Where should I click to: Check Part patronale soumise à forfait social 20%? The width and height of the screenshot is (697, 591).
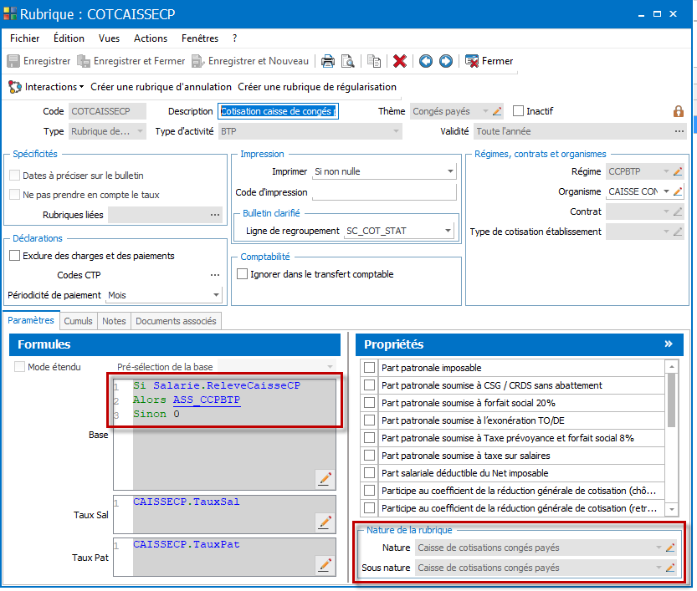(x=369, y=403)
